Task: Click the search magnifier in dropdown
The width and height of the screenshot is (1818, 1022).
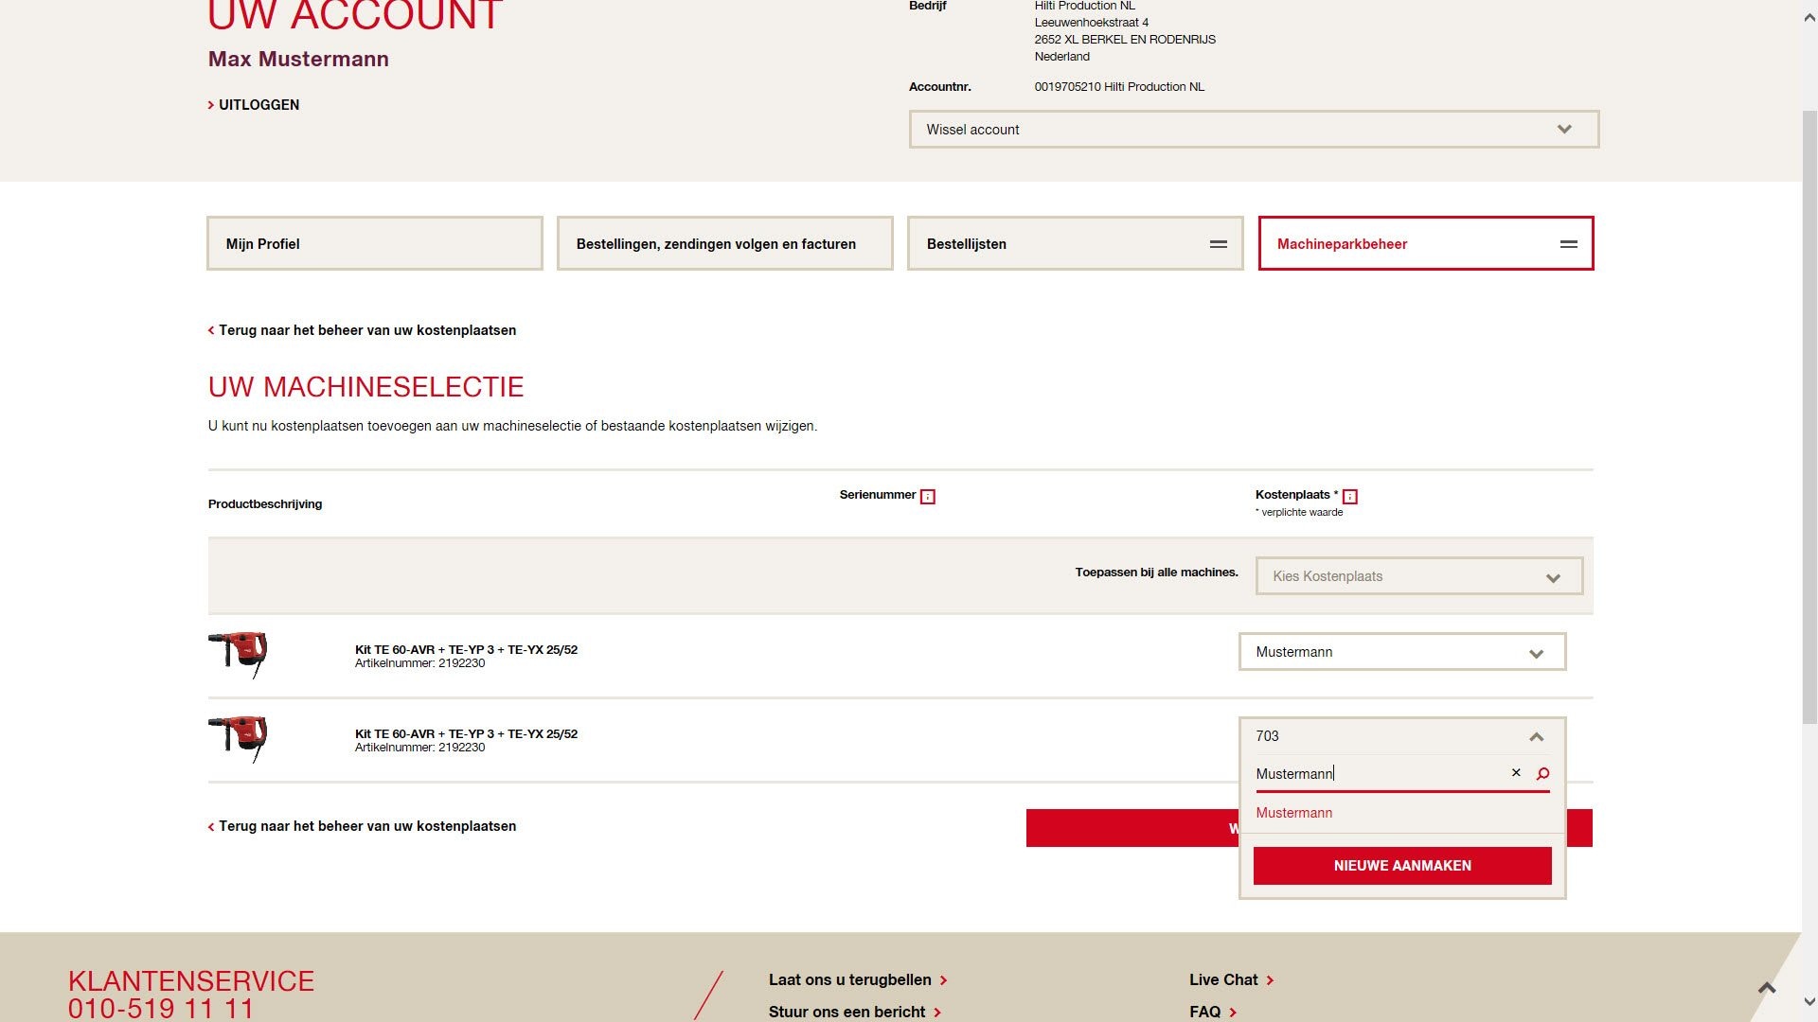Action: pos(1542,774)
